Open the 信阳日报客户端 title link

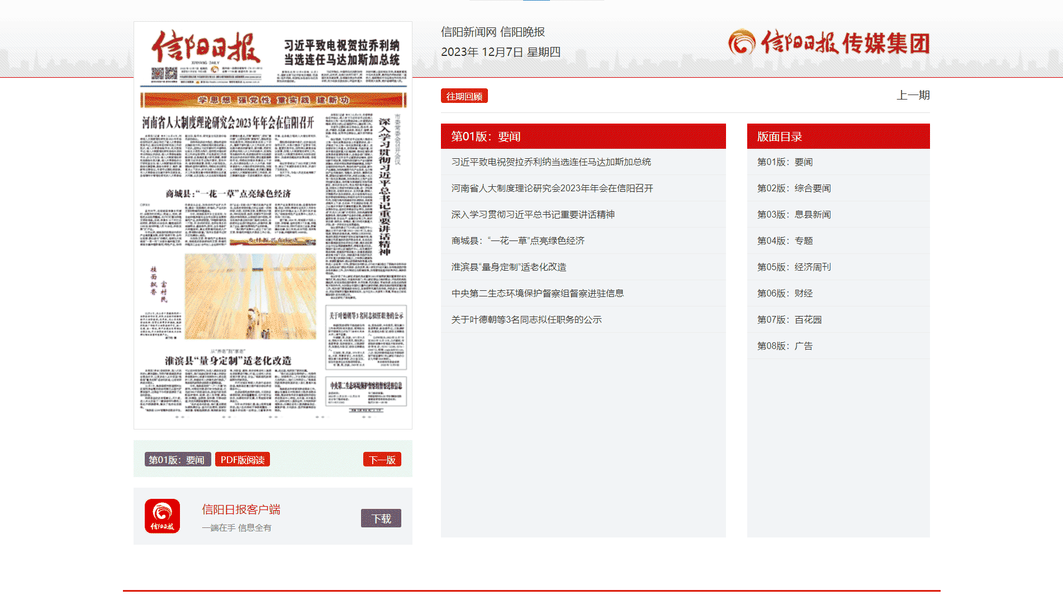click(241, 509)
